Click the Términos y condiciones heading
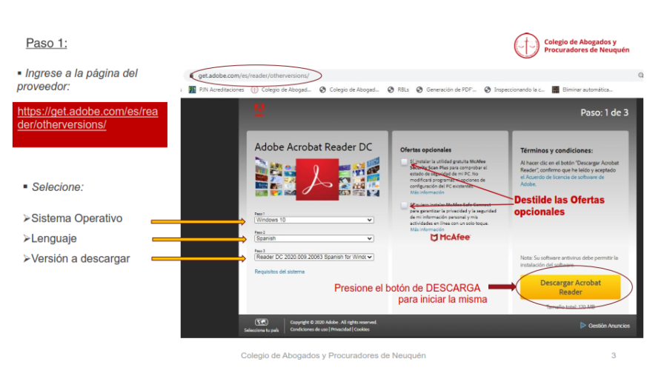 pyautogui.click(x=557, y=150)
